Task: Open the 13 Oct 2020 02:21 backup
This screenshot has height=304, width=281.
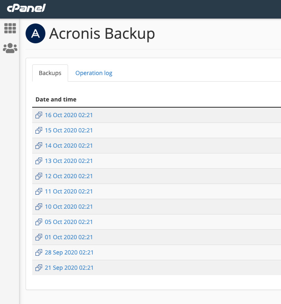Action: (x=68, y=161)
